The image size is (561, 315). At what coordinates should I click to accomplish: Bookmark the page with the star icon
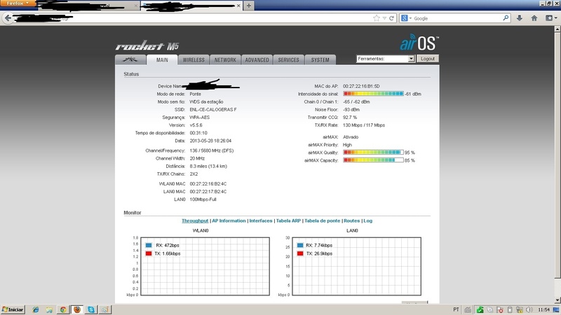(377, 18)
